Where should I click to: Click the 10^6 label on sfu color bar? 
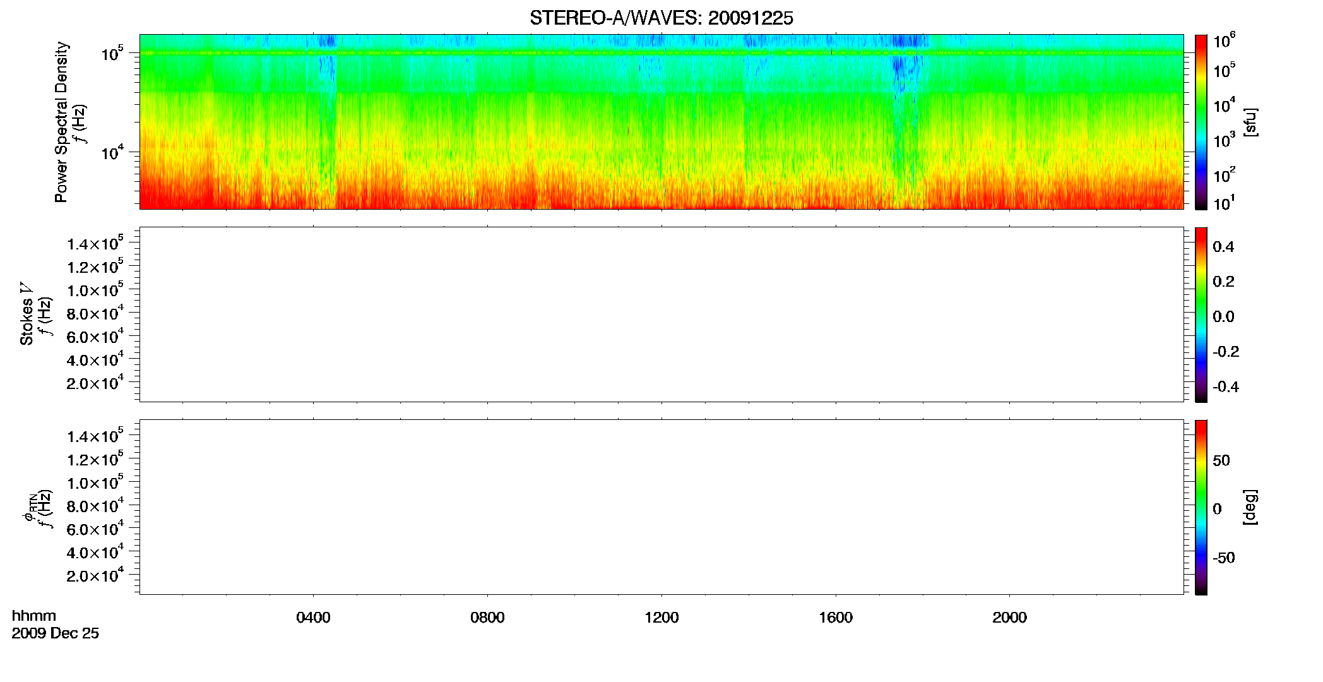[x=1225, y=40]
